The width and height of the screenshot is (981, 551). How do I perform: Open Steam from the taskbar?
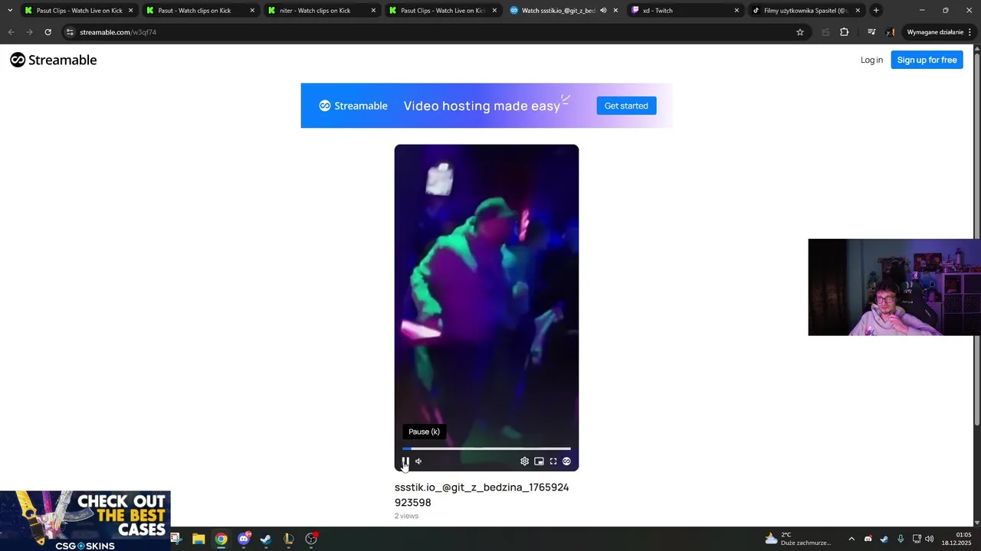point(266,539)
